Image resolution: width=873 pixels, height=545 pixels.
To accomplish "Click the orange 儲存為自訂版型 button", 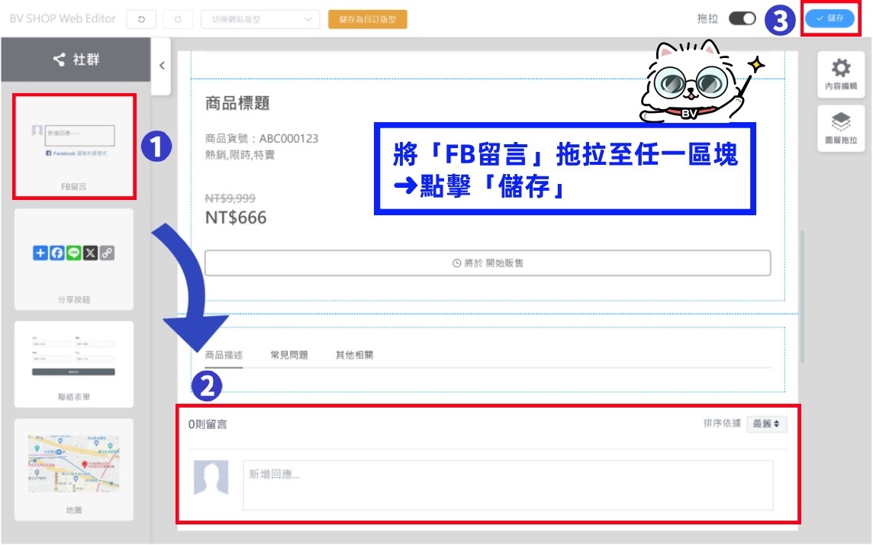I will pyautogui.click(x=368, y=19).
